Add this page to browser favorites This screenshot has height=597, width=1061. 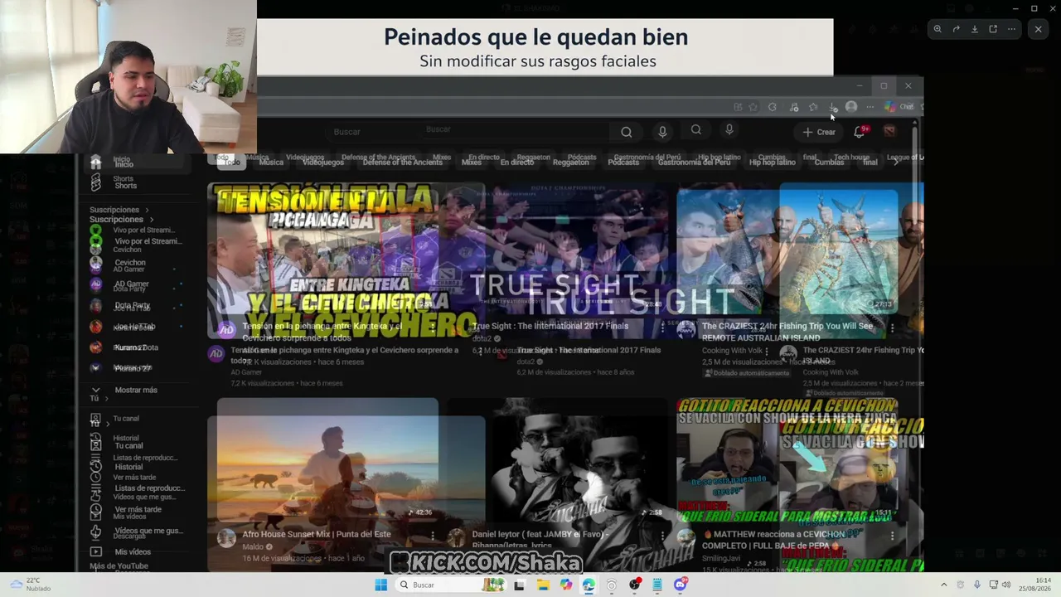click(x=753, y=107)
